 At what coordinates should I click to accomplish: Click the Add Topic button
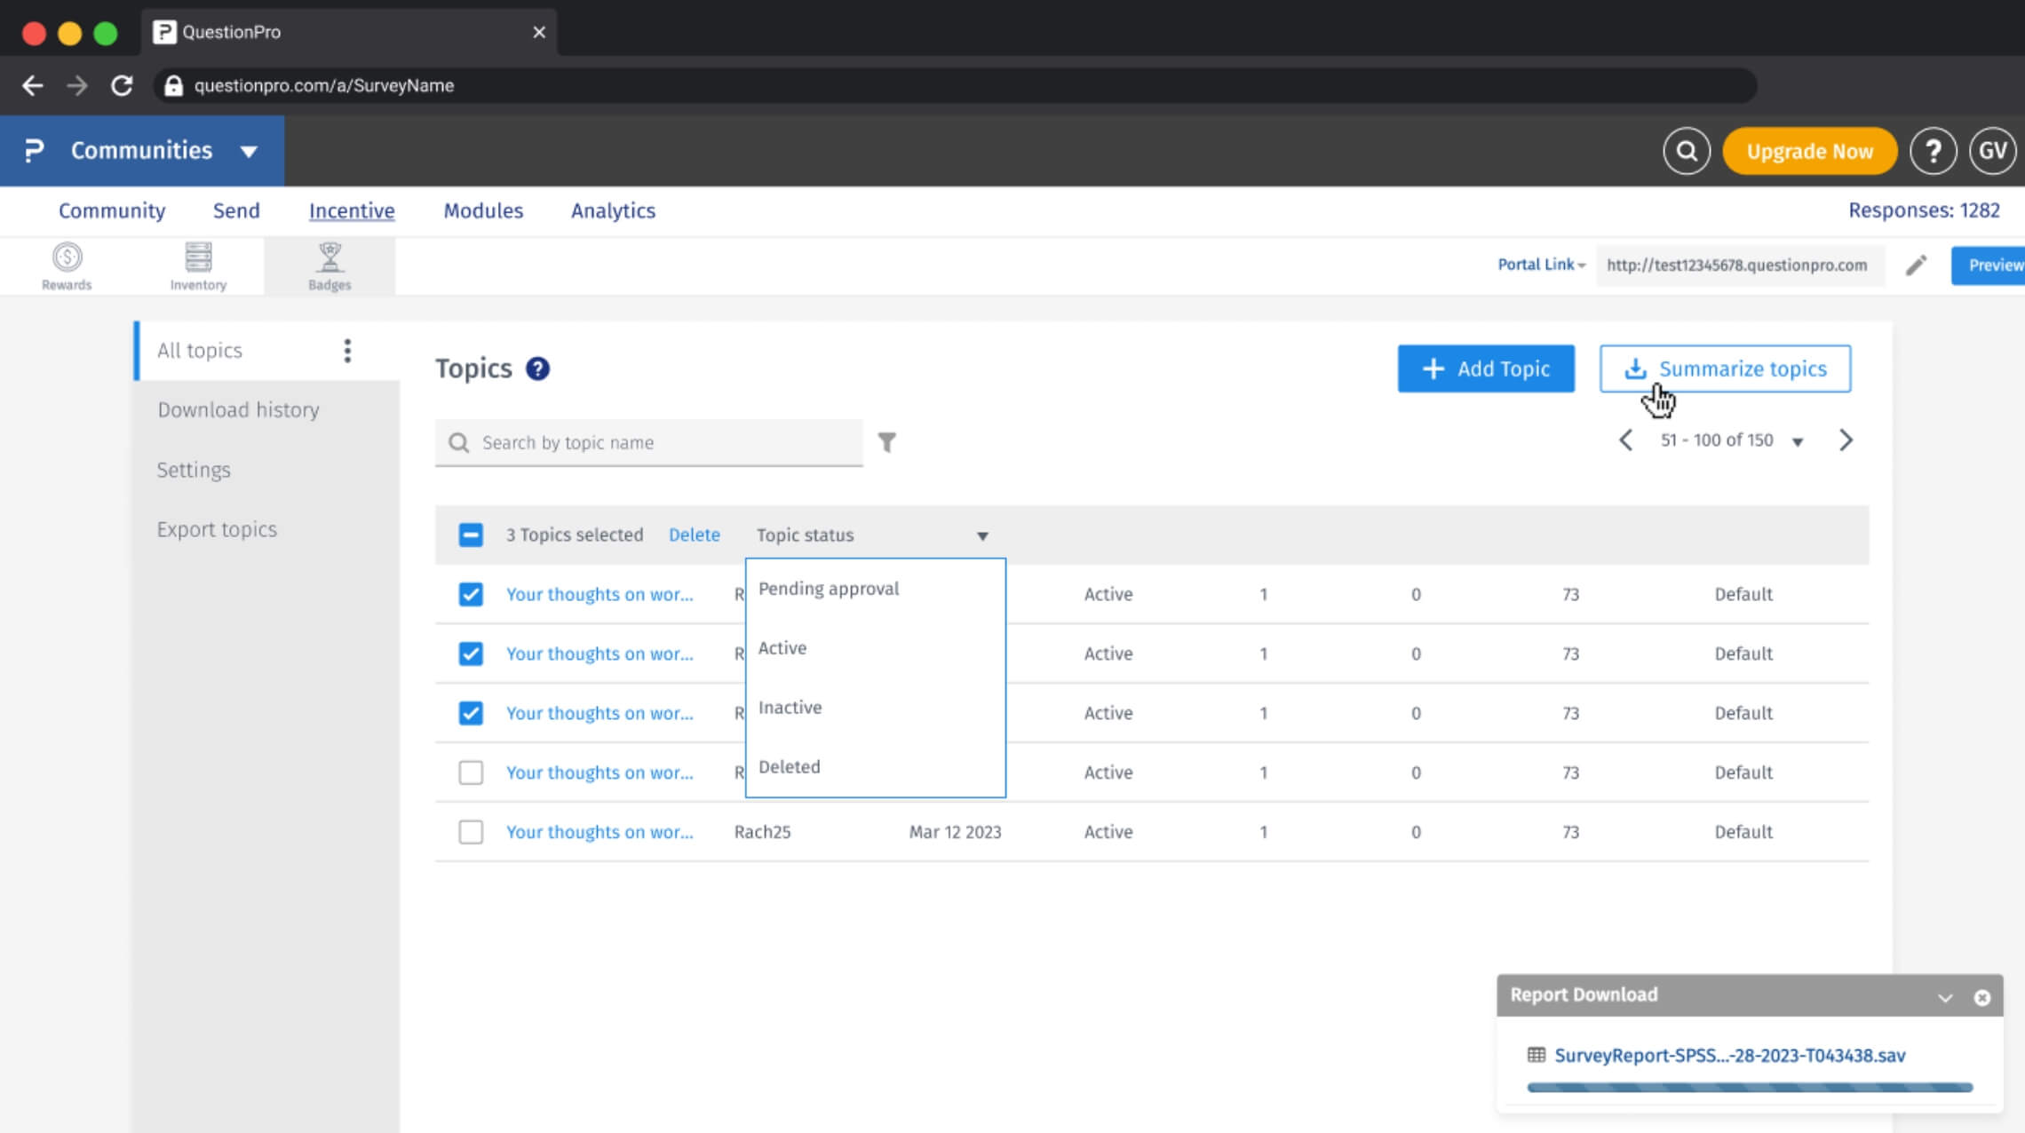(x=1485, y=368)
